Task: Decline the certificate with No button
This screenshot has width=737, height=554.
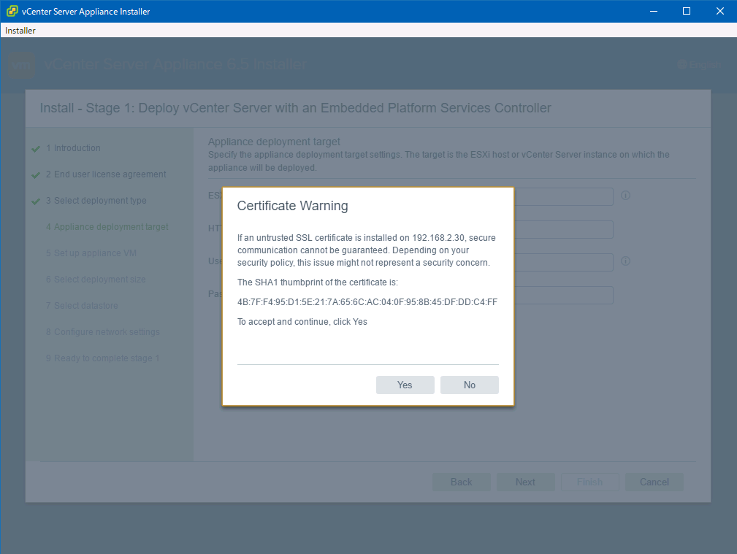Action: [x=469, y=385]
